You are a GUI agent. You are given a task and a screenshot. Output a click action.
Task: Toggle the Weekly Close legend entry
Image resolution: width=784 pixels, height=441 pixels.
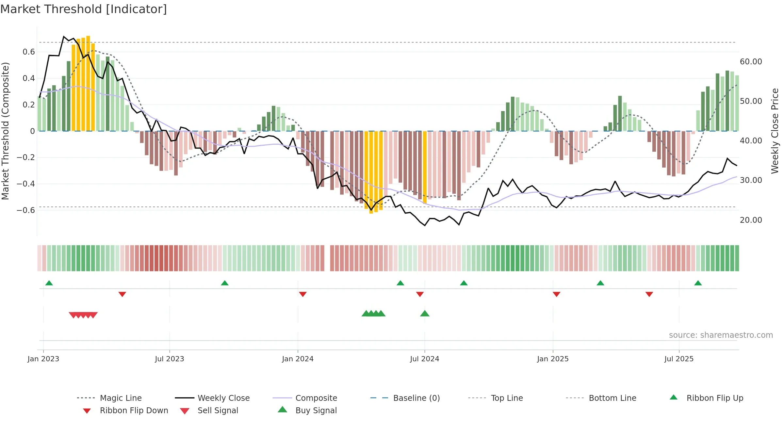point(212,398)
